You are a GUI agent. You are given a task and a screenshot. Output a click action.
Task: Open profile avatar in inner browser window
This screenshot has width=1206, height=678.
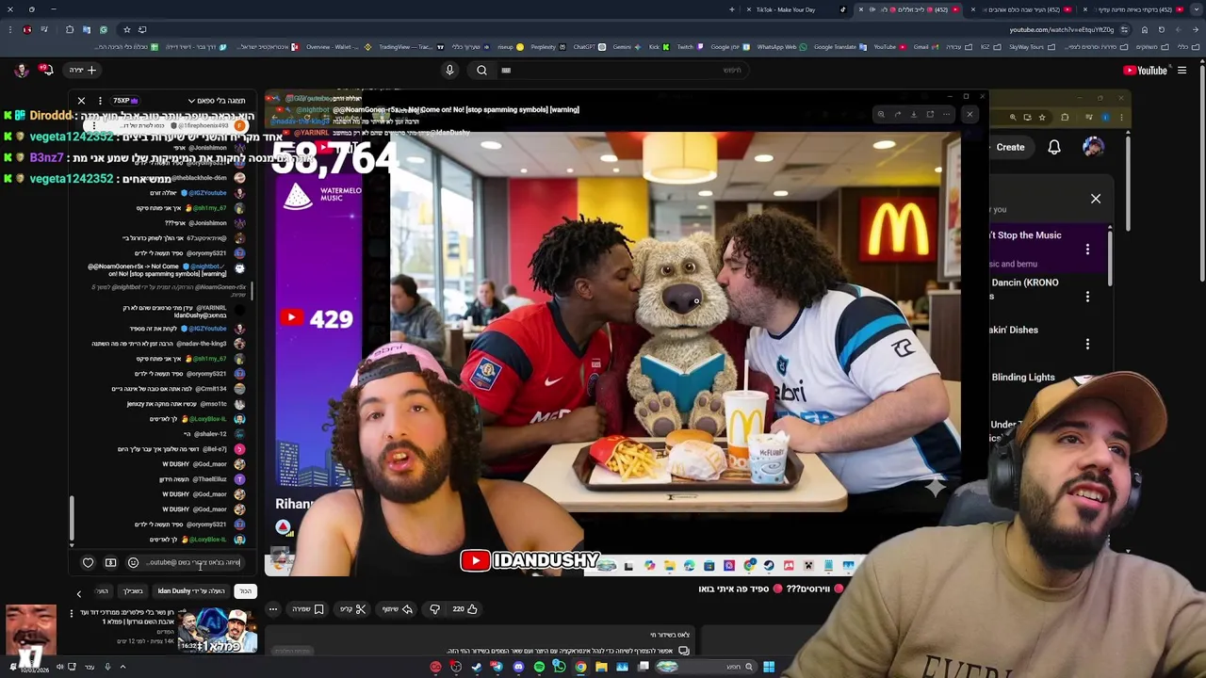[1093, 147]
